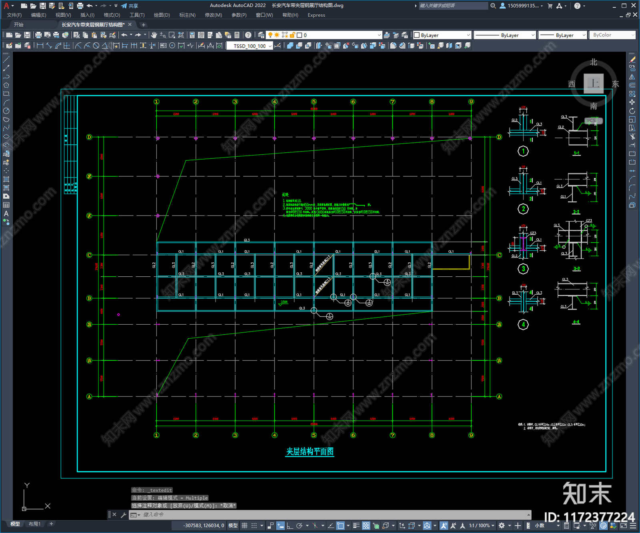
Task: Click the Pan hand tool in the toolbar
Action: coord(154,35)
